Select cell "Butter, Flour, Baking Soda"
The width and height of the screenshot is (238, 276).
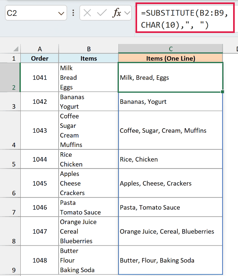click(x=170, y=260)
